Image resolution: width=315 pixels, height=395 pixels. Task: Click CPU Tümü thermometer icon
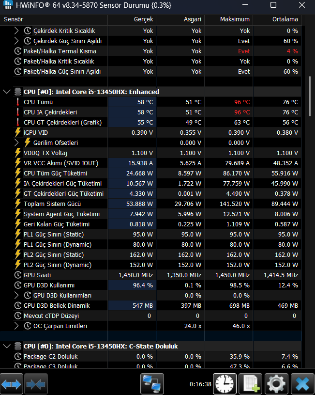click(17, 102)
